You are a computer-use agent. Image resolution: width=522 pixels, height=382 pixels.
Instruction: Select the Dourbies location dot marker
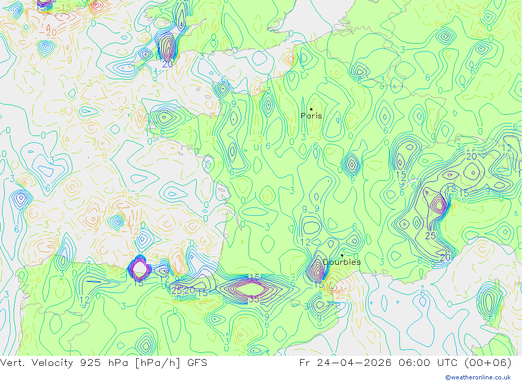342,255
